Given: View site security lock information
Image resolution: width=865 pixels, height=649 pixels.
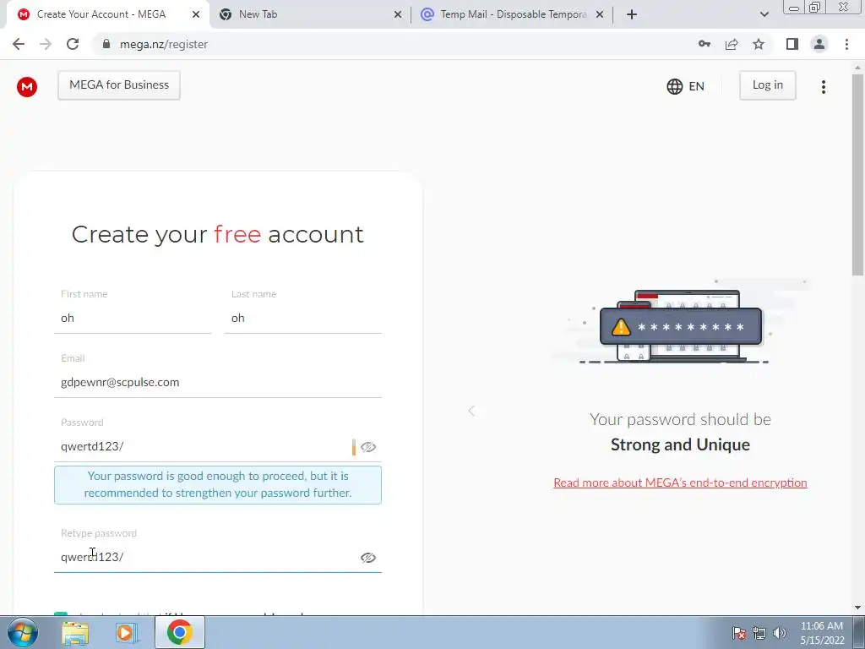Looking at the screenshot, I should (x=106, y=44).
